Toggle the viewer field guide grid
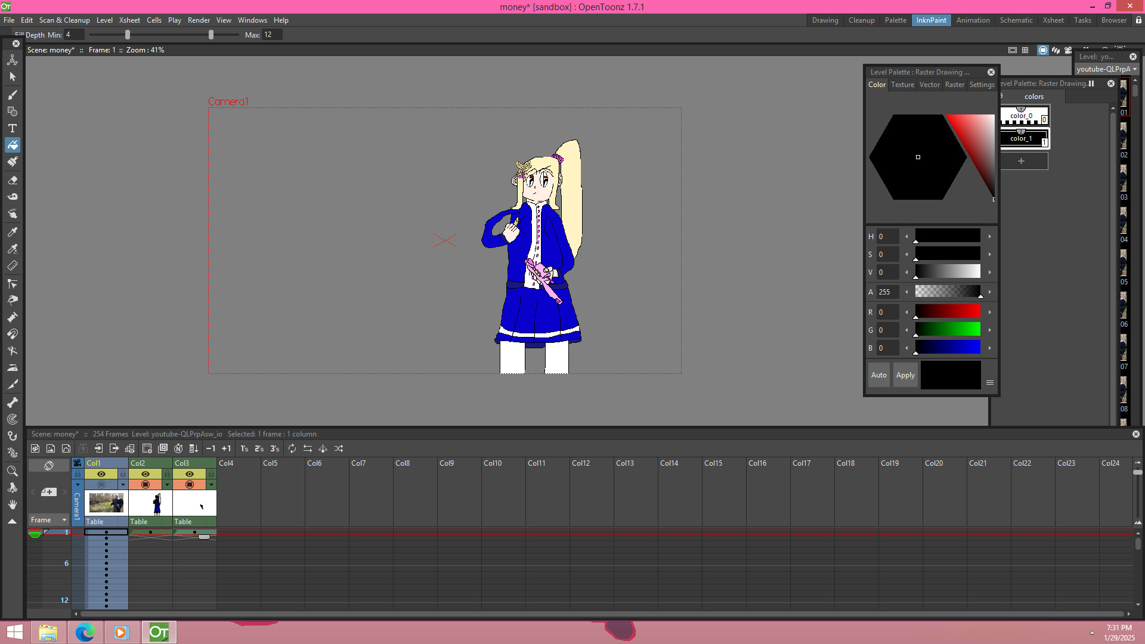 point(1025,50)
